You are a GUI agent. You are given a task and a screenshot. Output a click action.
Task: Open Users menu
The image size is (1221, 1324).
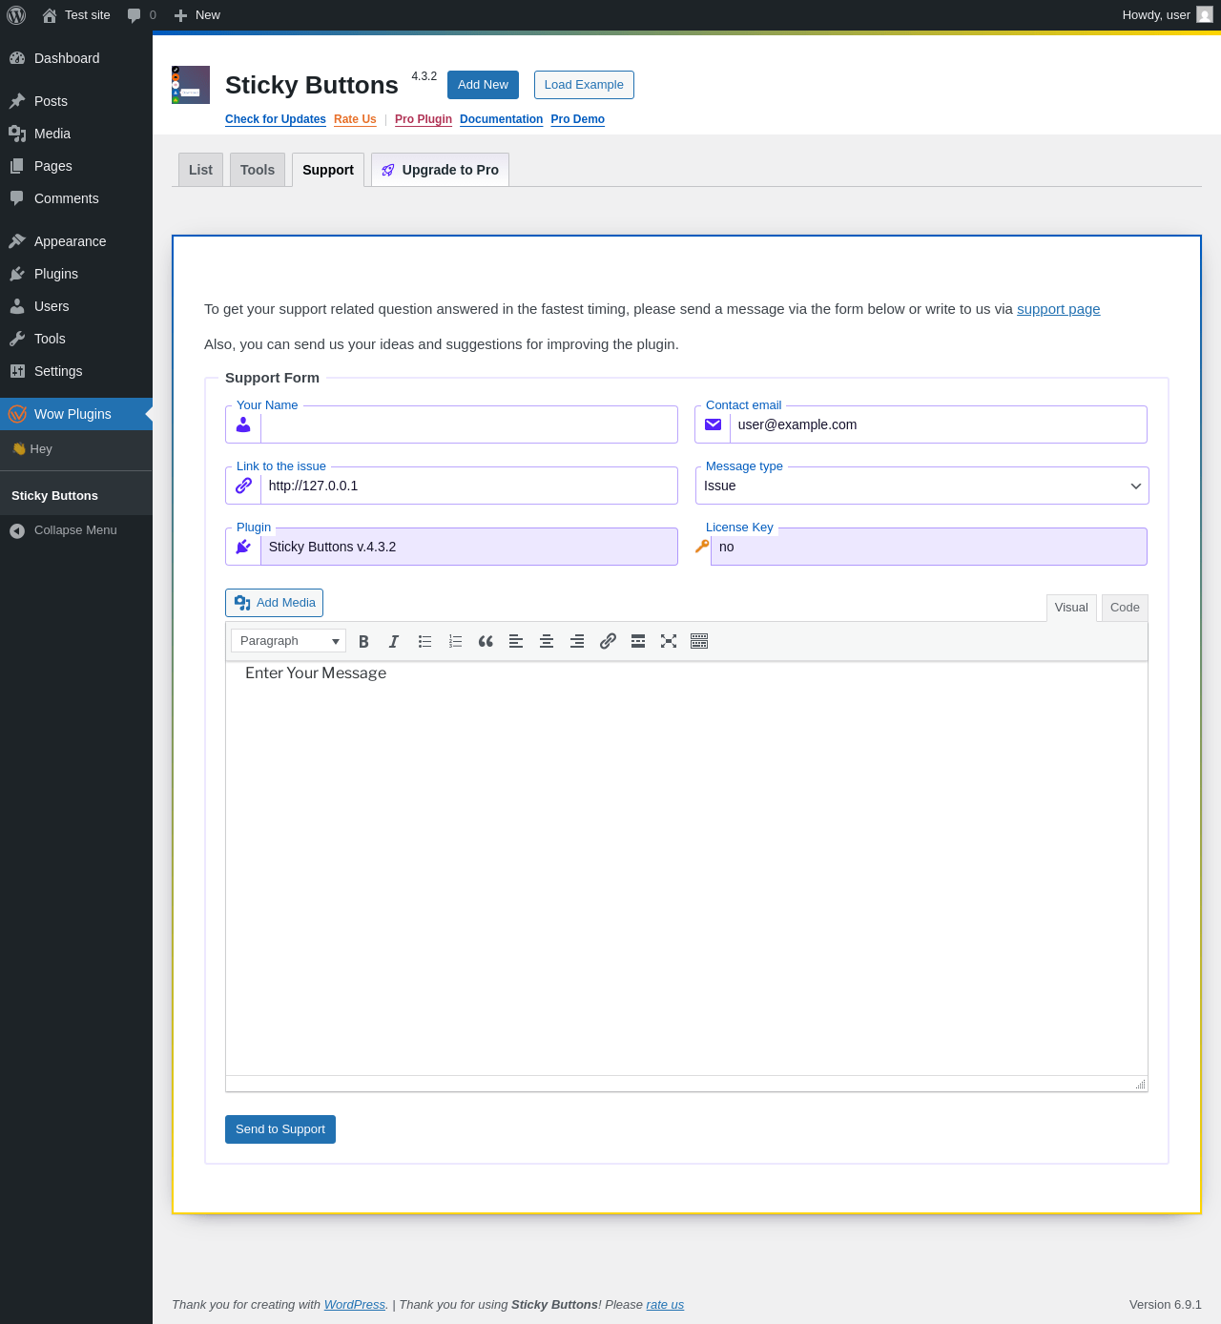[76, 306]
